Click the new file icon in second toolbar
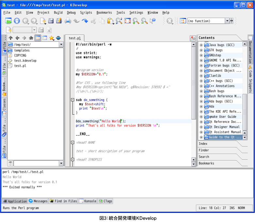This screenshot has width=255, height=222. tap(8, 30)
